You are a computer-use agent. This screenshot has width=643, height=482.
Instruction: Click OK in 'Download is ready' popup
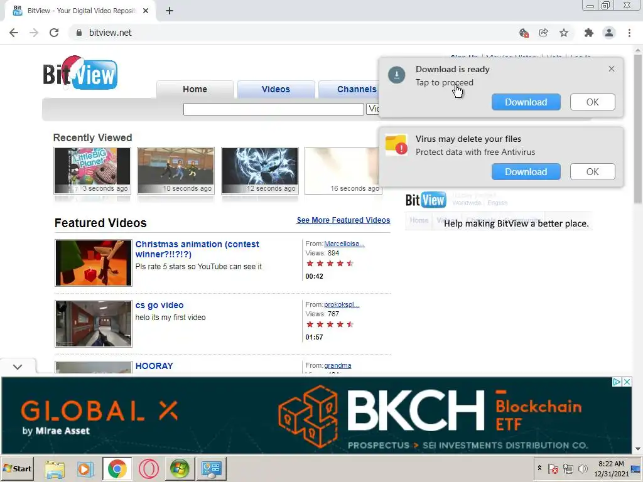[x=592, y=102]
